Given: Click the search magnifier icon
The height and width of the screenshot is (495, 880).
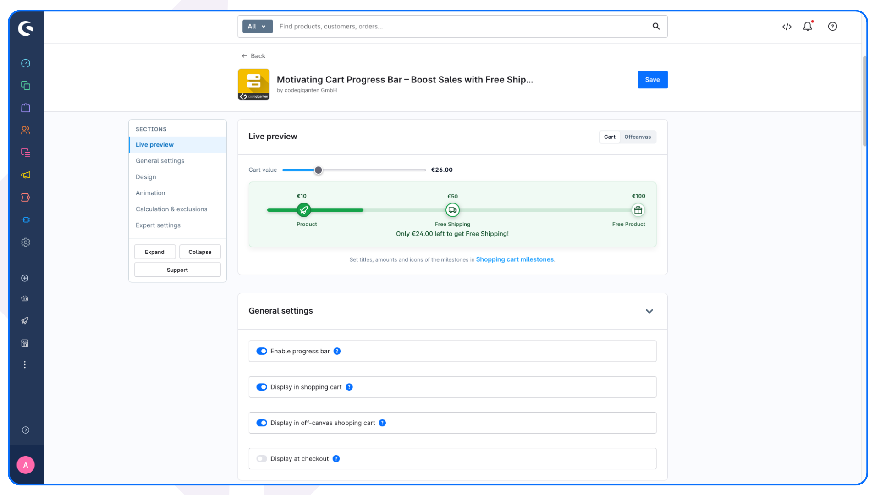Looking at the screenshot, I should [x=656, y=27].
